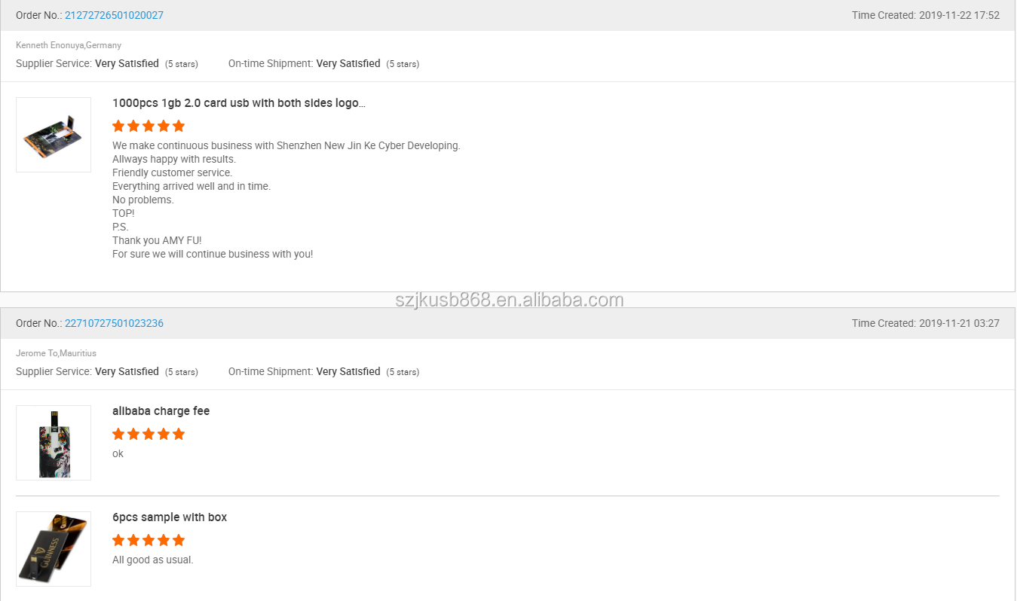Click the card USB product thumbnail
The height and width of the screenshot is (601, 1017).
[x=54, y=135]
